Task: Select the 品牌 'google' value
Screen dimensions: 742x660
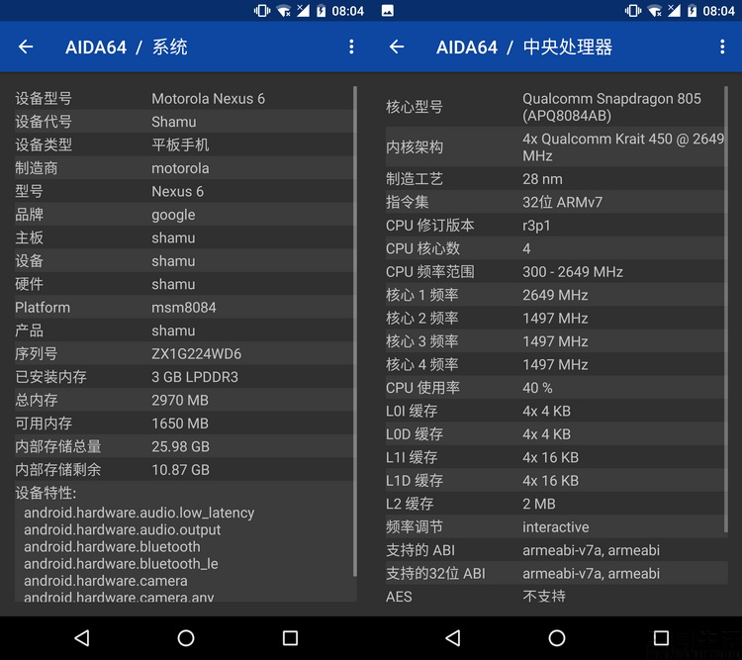Action: coord(173,215)
